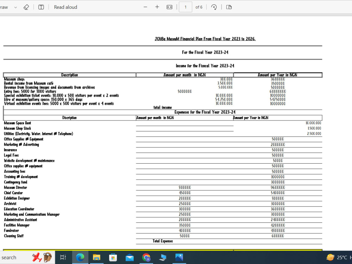Click the 'Insurance' expense row label
Image resolution: width=352 pixels, height=264 pixels.
[10, 150]
